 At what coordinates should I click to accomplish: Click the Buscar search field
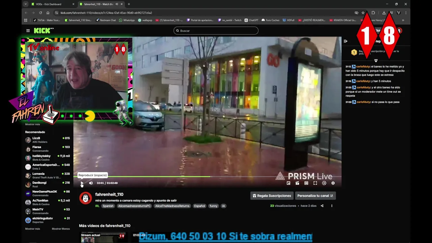point(216,31)
